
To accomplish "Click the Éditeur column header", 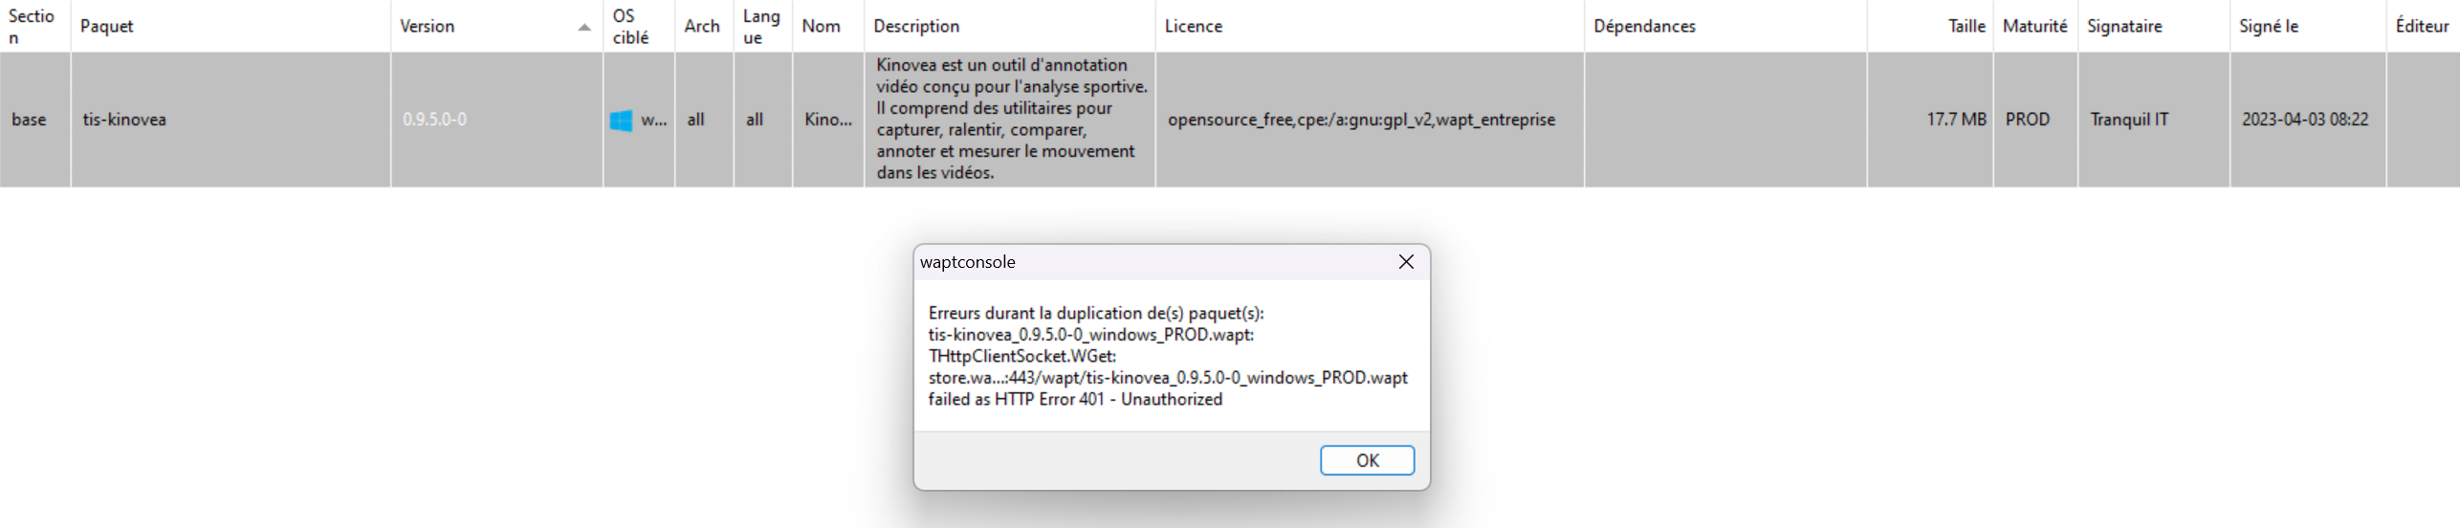I will pos(2423,26).
